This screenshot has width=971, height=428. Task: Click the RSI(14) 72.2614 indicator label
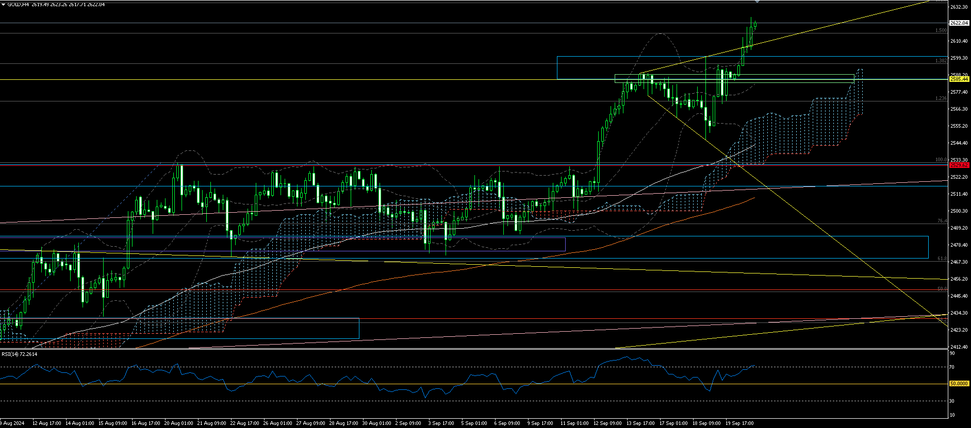tap(19, 354)
